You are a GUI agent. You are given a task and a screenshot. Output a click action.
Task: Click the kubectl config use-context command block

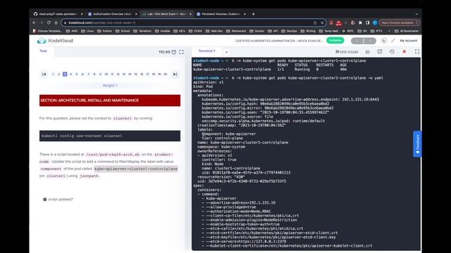[x=110, y=136]
